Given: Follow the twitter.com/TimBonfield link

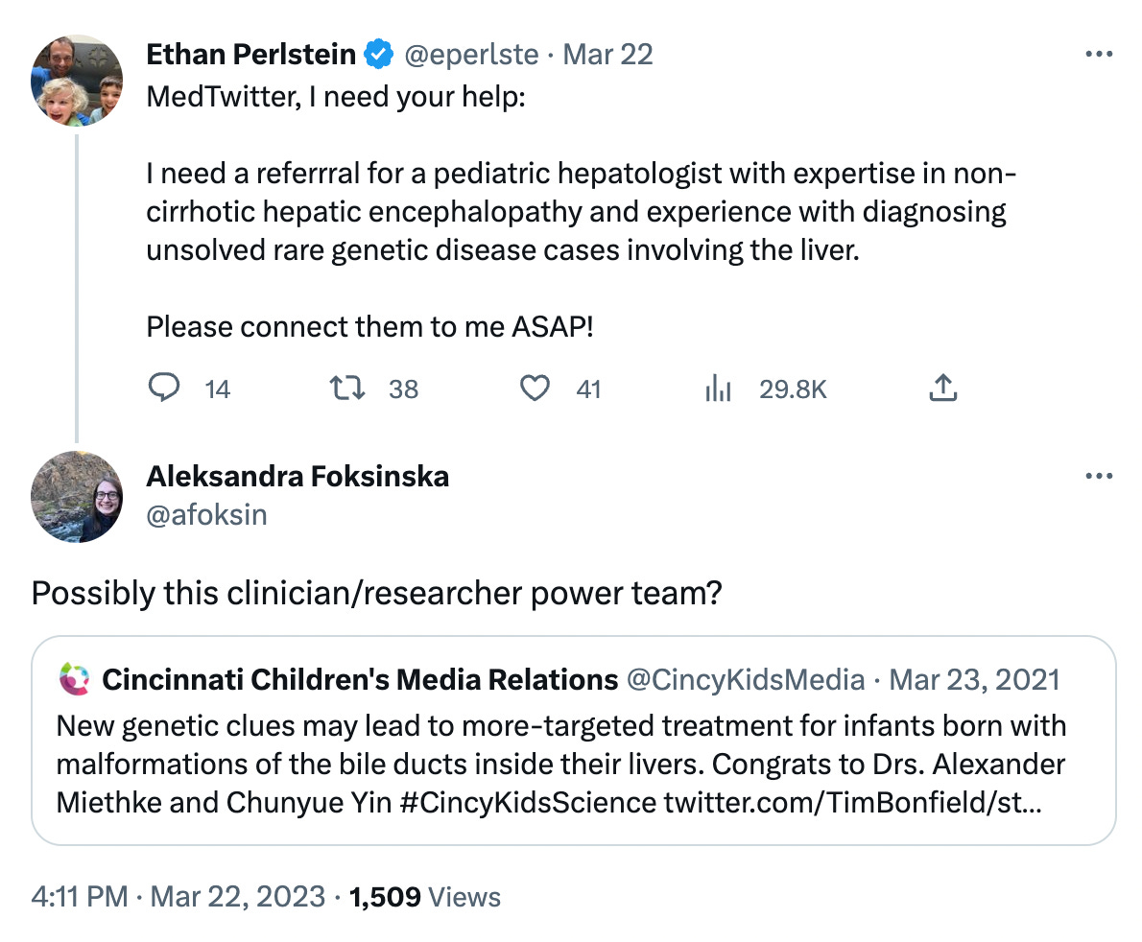Looking at the screenshot, I should 852,803.
